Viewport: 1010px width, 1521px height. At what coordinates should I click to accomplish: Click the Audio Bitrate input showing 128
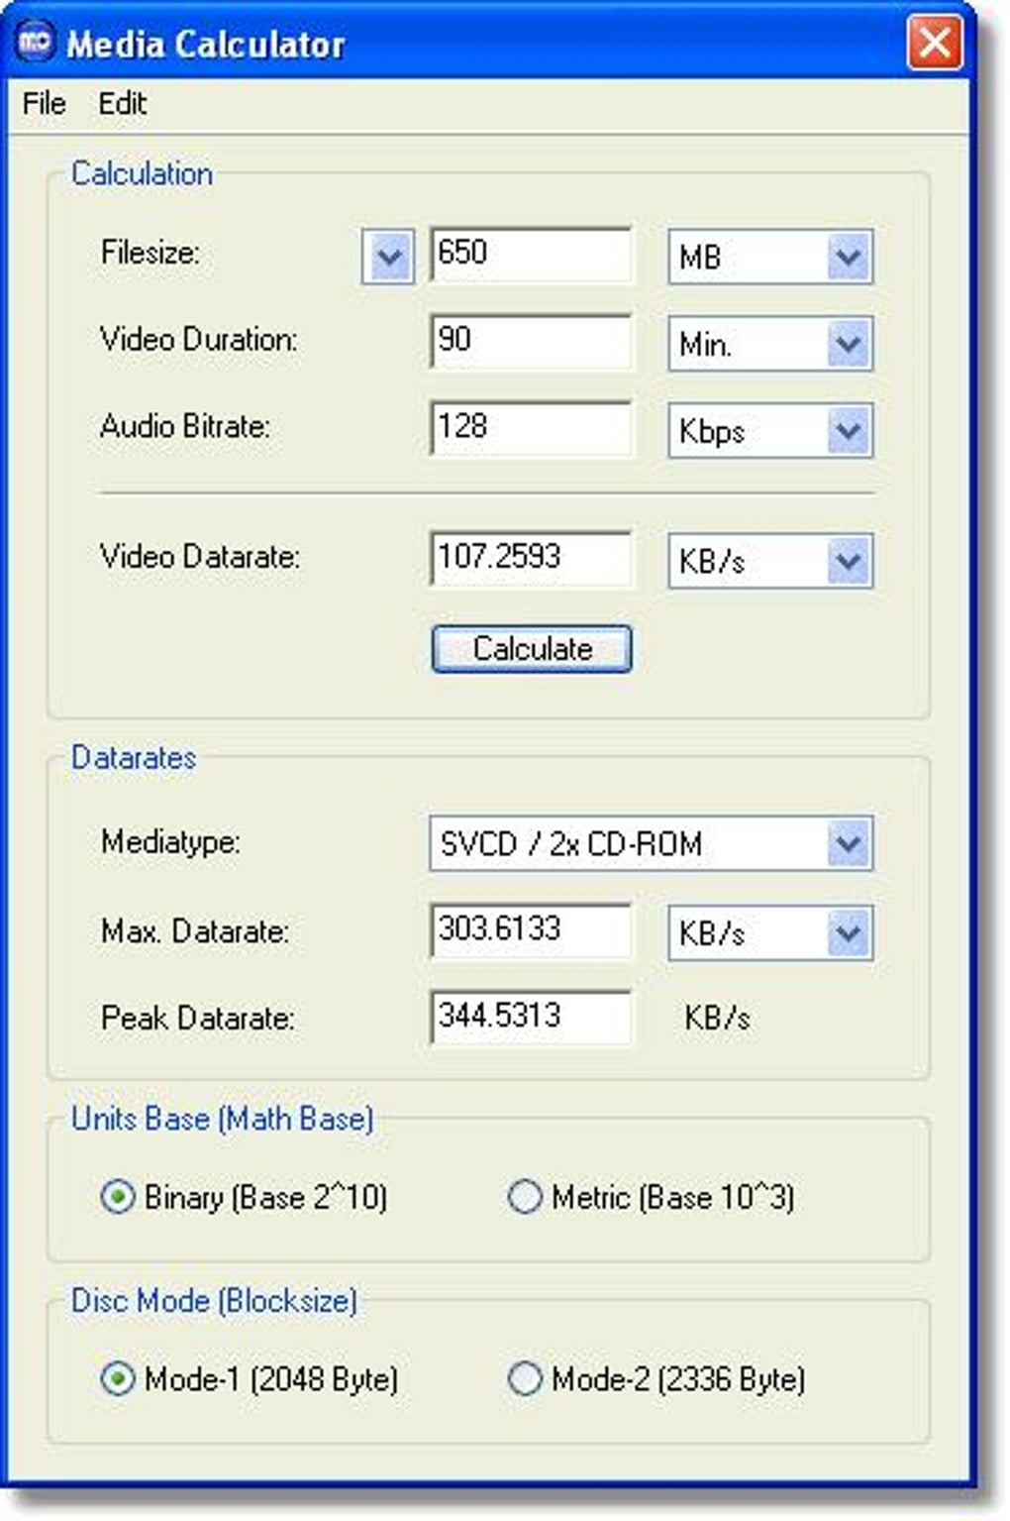(531, 427)
